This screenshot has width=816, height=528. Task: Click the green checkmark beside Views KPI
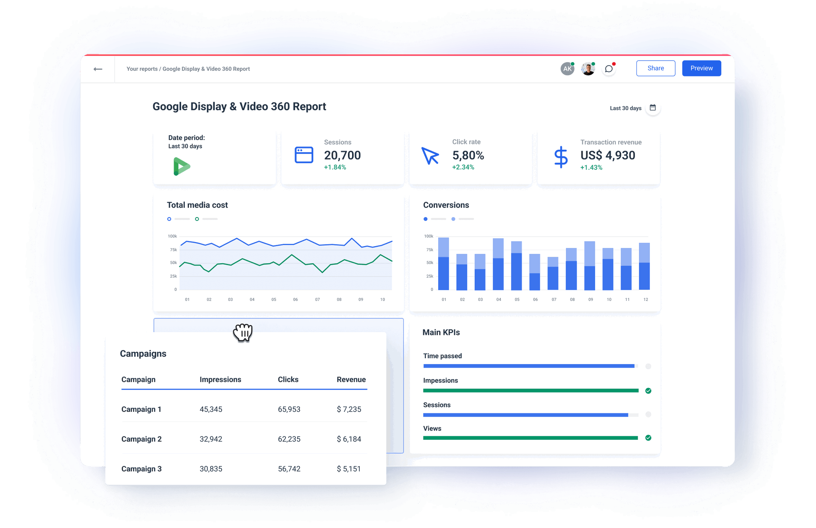pos(648,438)
